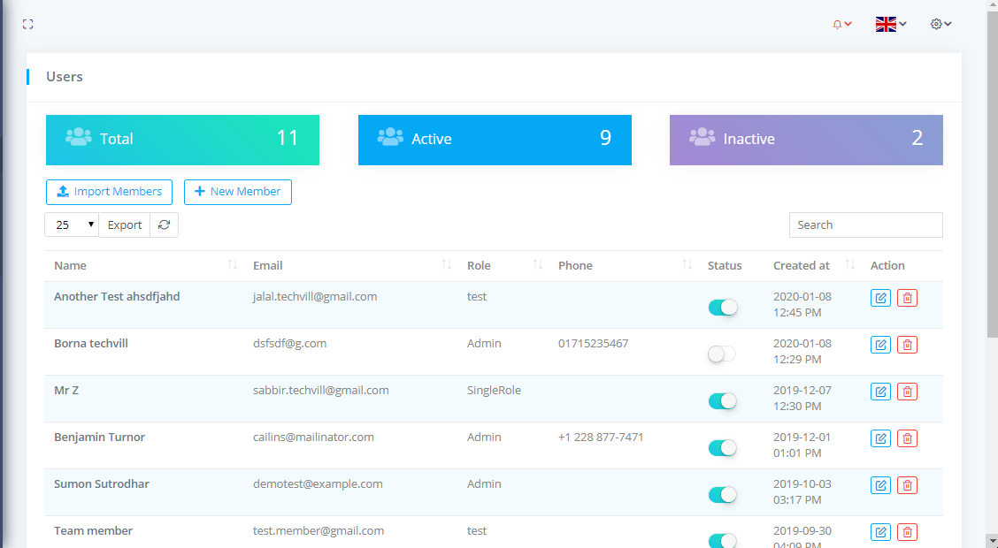Click edit icon for Mr Z
This screenshot has height=548, width=998.
[880, 392]
